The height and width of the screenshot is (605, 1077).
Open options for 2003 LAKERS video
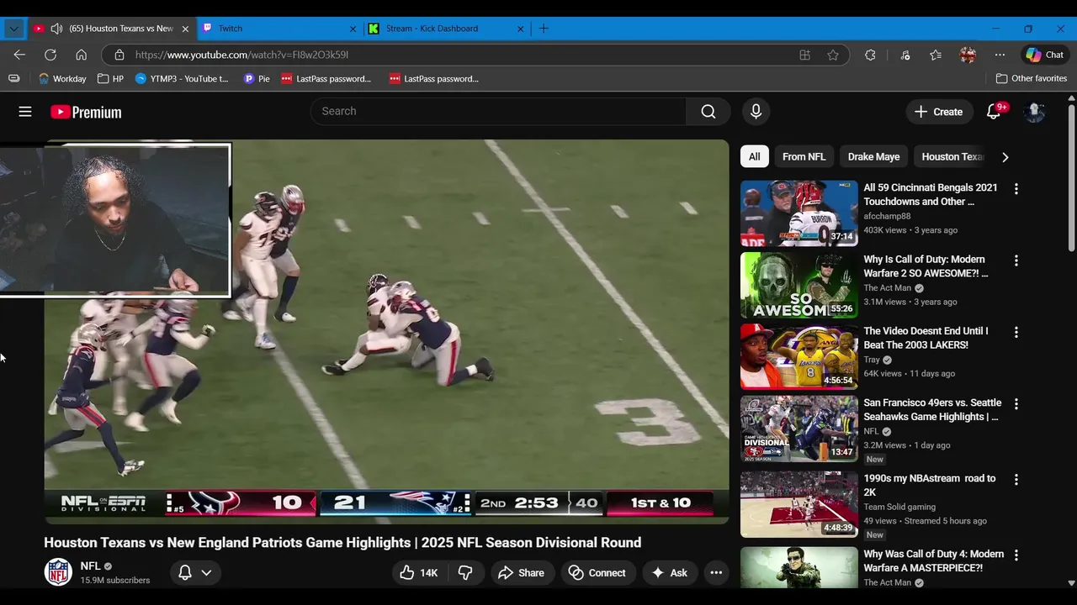(1016, 332)
